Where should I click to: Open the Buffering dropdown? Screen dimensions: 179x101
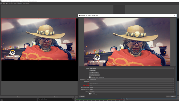pos(132,92)
